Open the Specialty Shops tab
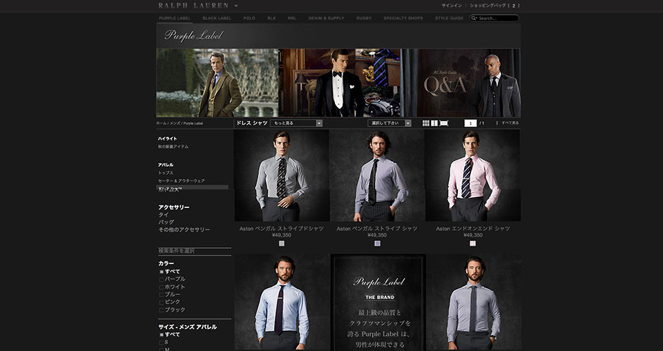663x351 pixels. pyautogui.click(x=403, y=18)
